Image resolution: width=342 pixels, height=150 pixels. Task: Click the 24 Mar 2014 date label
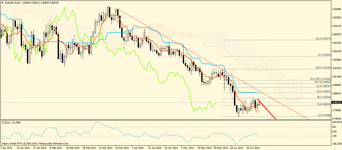(122, 148)
